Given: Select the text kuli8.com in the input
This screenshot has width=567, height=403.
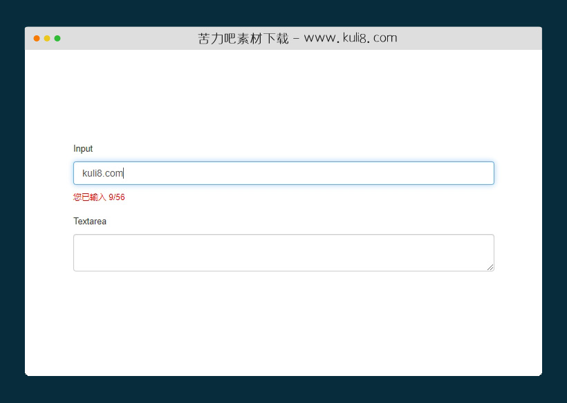Looking at the screenshot, I should pos(102,173).
